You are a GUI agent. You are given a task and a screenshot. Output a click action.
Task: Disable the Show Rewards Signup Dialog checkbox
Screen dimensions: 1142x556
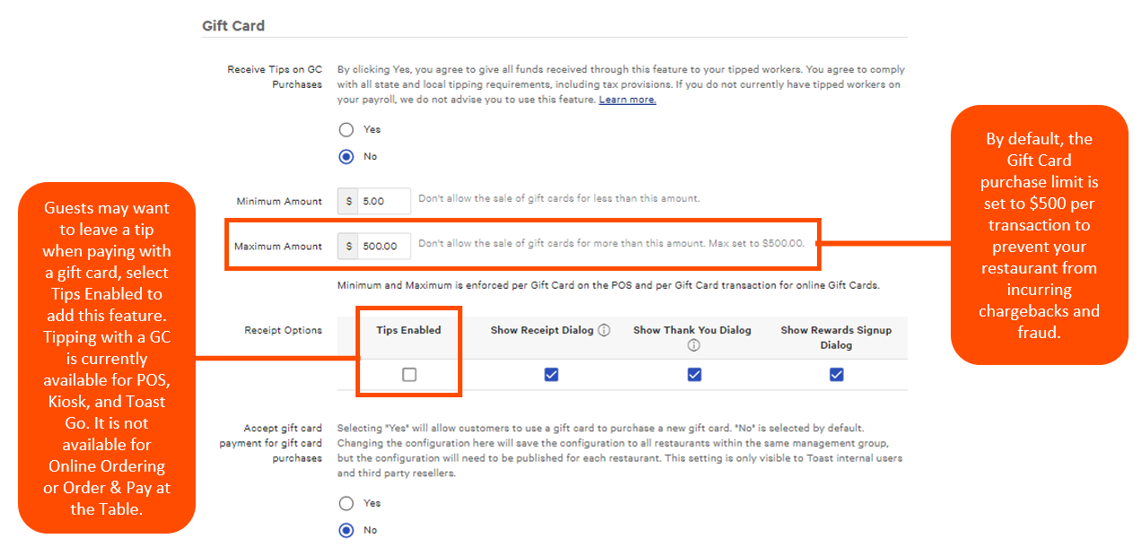tap(837, 375)
